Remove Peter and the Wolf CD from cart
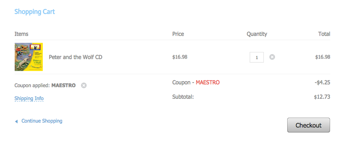 pyautogui.click(x=272, y=57)
